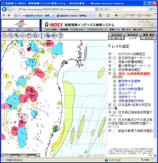Click the Quick Tabs grid icon
Screen dimensions: 158x163
pyautogui.click(x=16, y=16)
